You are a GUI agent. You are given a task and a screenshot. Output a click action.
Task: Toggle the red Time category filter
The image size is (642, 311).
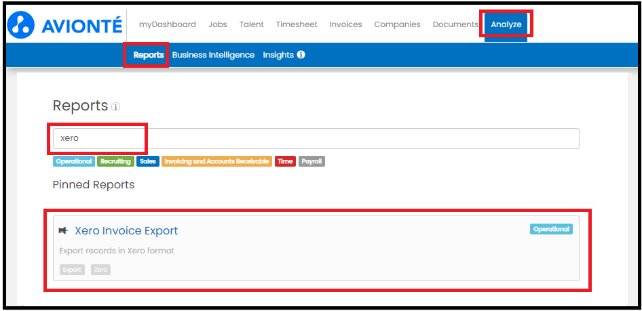point(285,161)
